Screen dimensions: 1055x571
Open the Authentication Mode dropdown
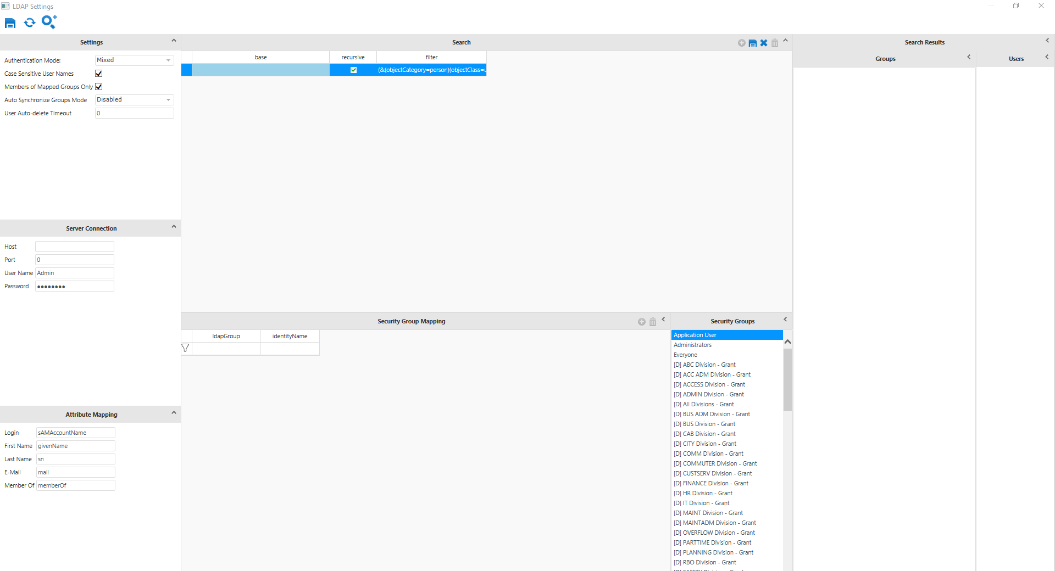168,60
